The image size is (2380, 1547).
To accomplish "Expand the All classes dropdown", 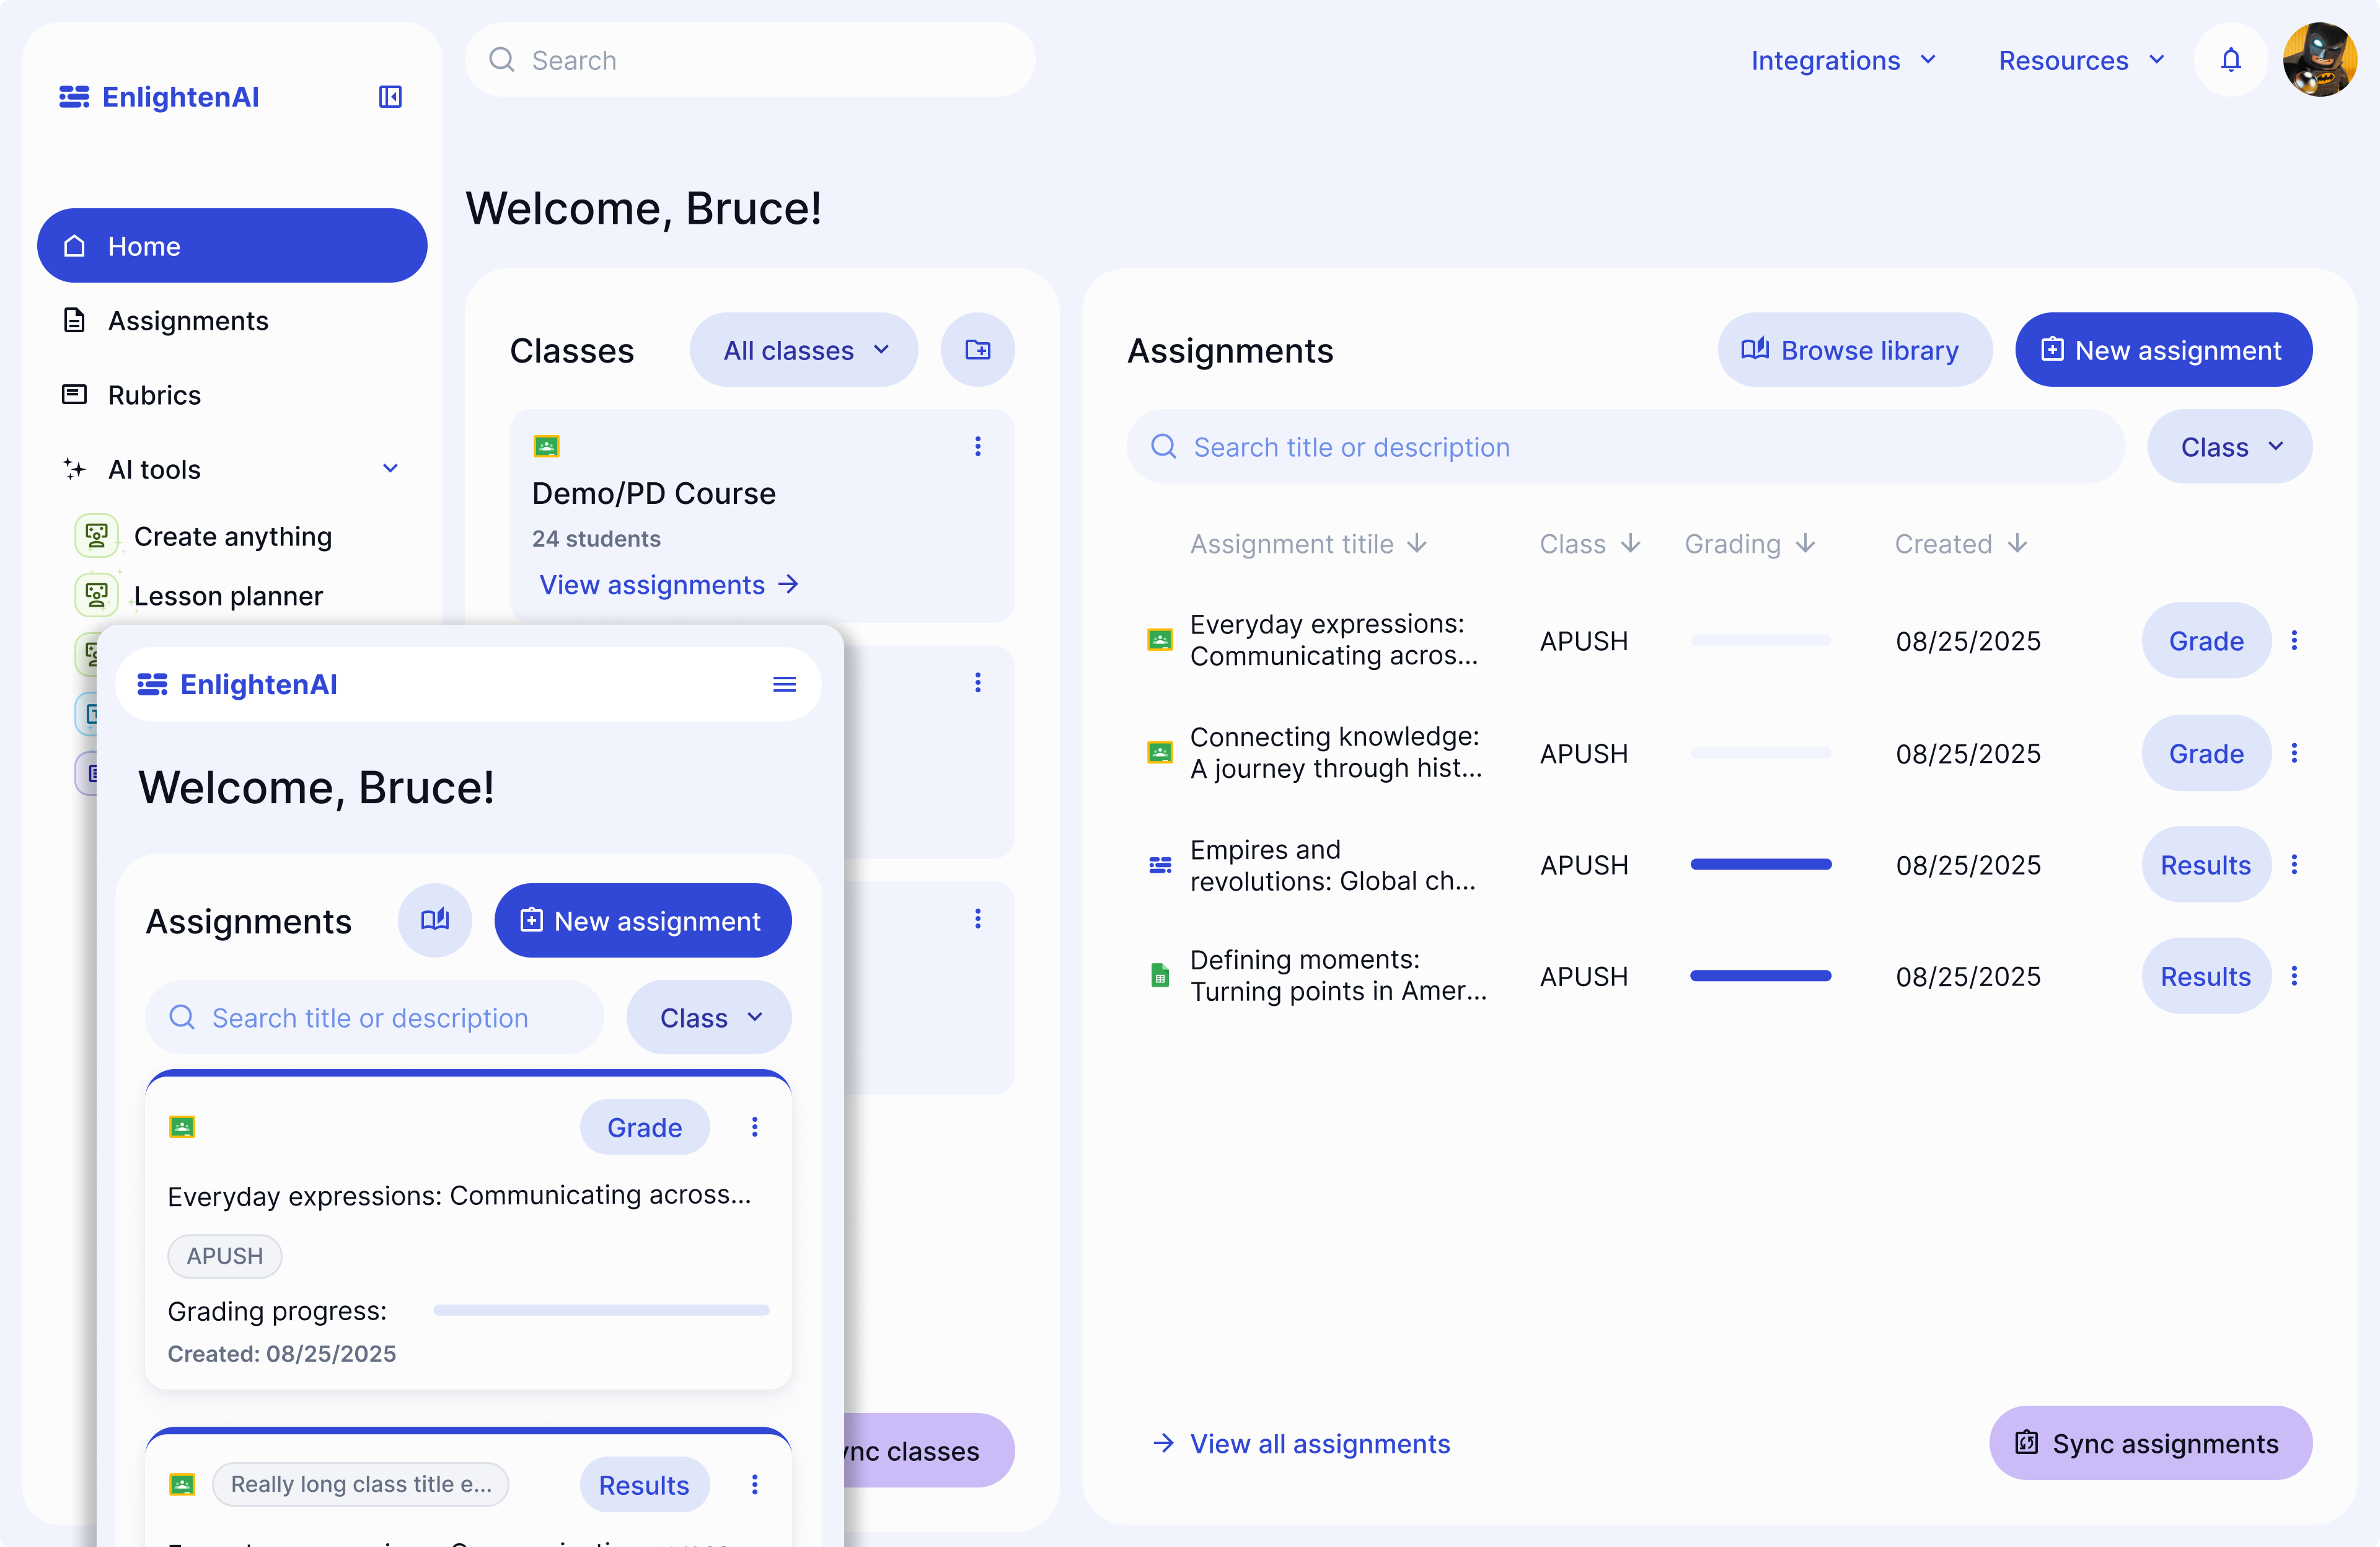I will coord(804,350).
